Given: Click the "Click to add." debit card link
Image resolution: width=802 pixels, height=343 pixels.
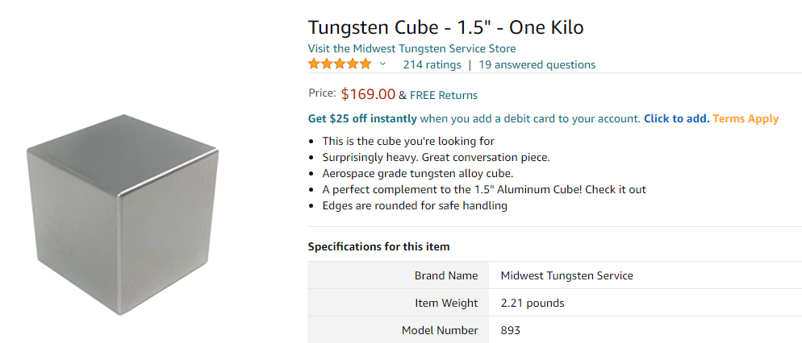Looking at the screenshot, I should [676, 118].
